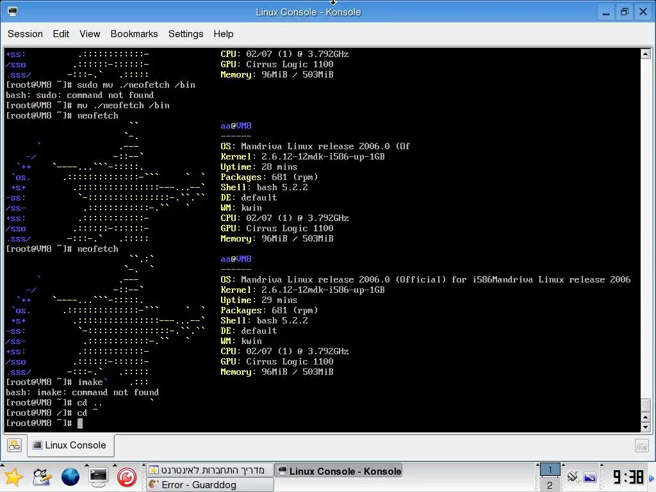The image size is (656, 492).
Task: Click scrollbar up arrow at top of terminal
Action: pyautogui.click(x=646, y=54)
